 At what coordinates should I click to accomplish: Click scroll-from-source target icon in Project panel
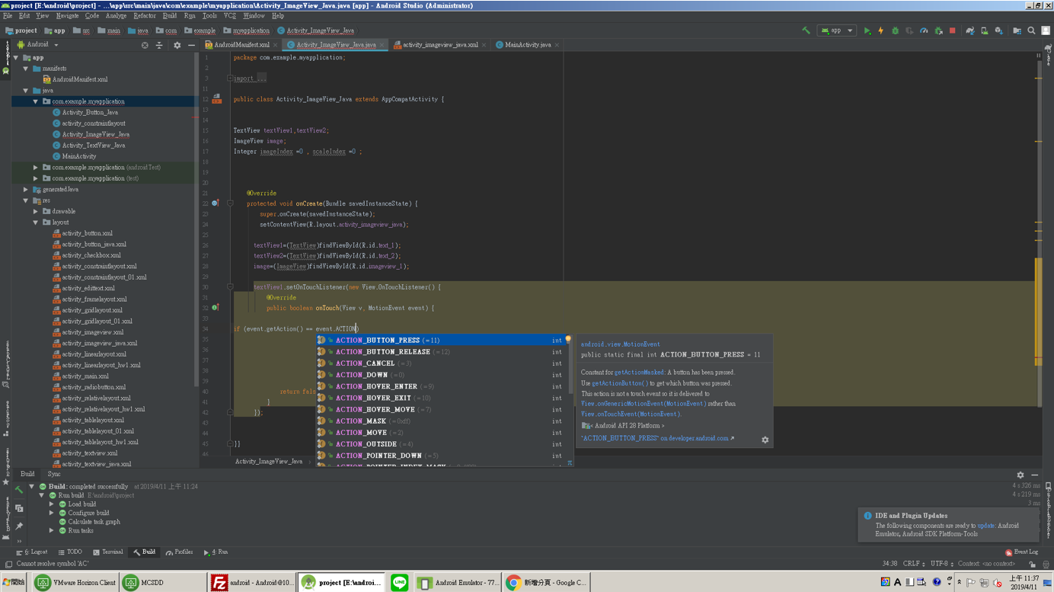(x=145, y=45)
